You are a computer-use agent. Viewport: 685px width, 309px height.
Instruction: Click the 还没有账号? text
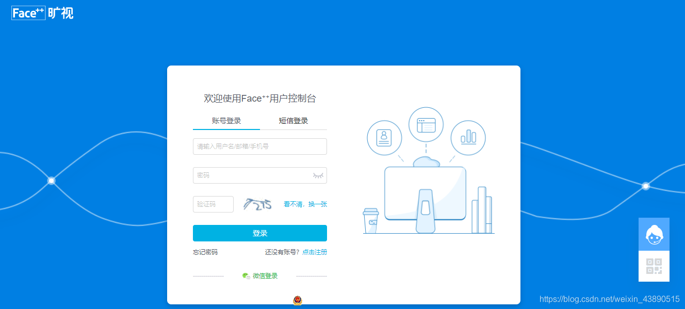click(282, 252)
